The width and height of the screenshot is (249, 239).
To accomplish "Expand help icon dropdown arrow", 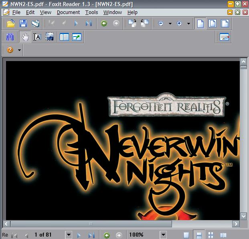I will click(19, 50).
